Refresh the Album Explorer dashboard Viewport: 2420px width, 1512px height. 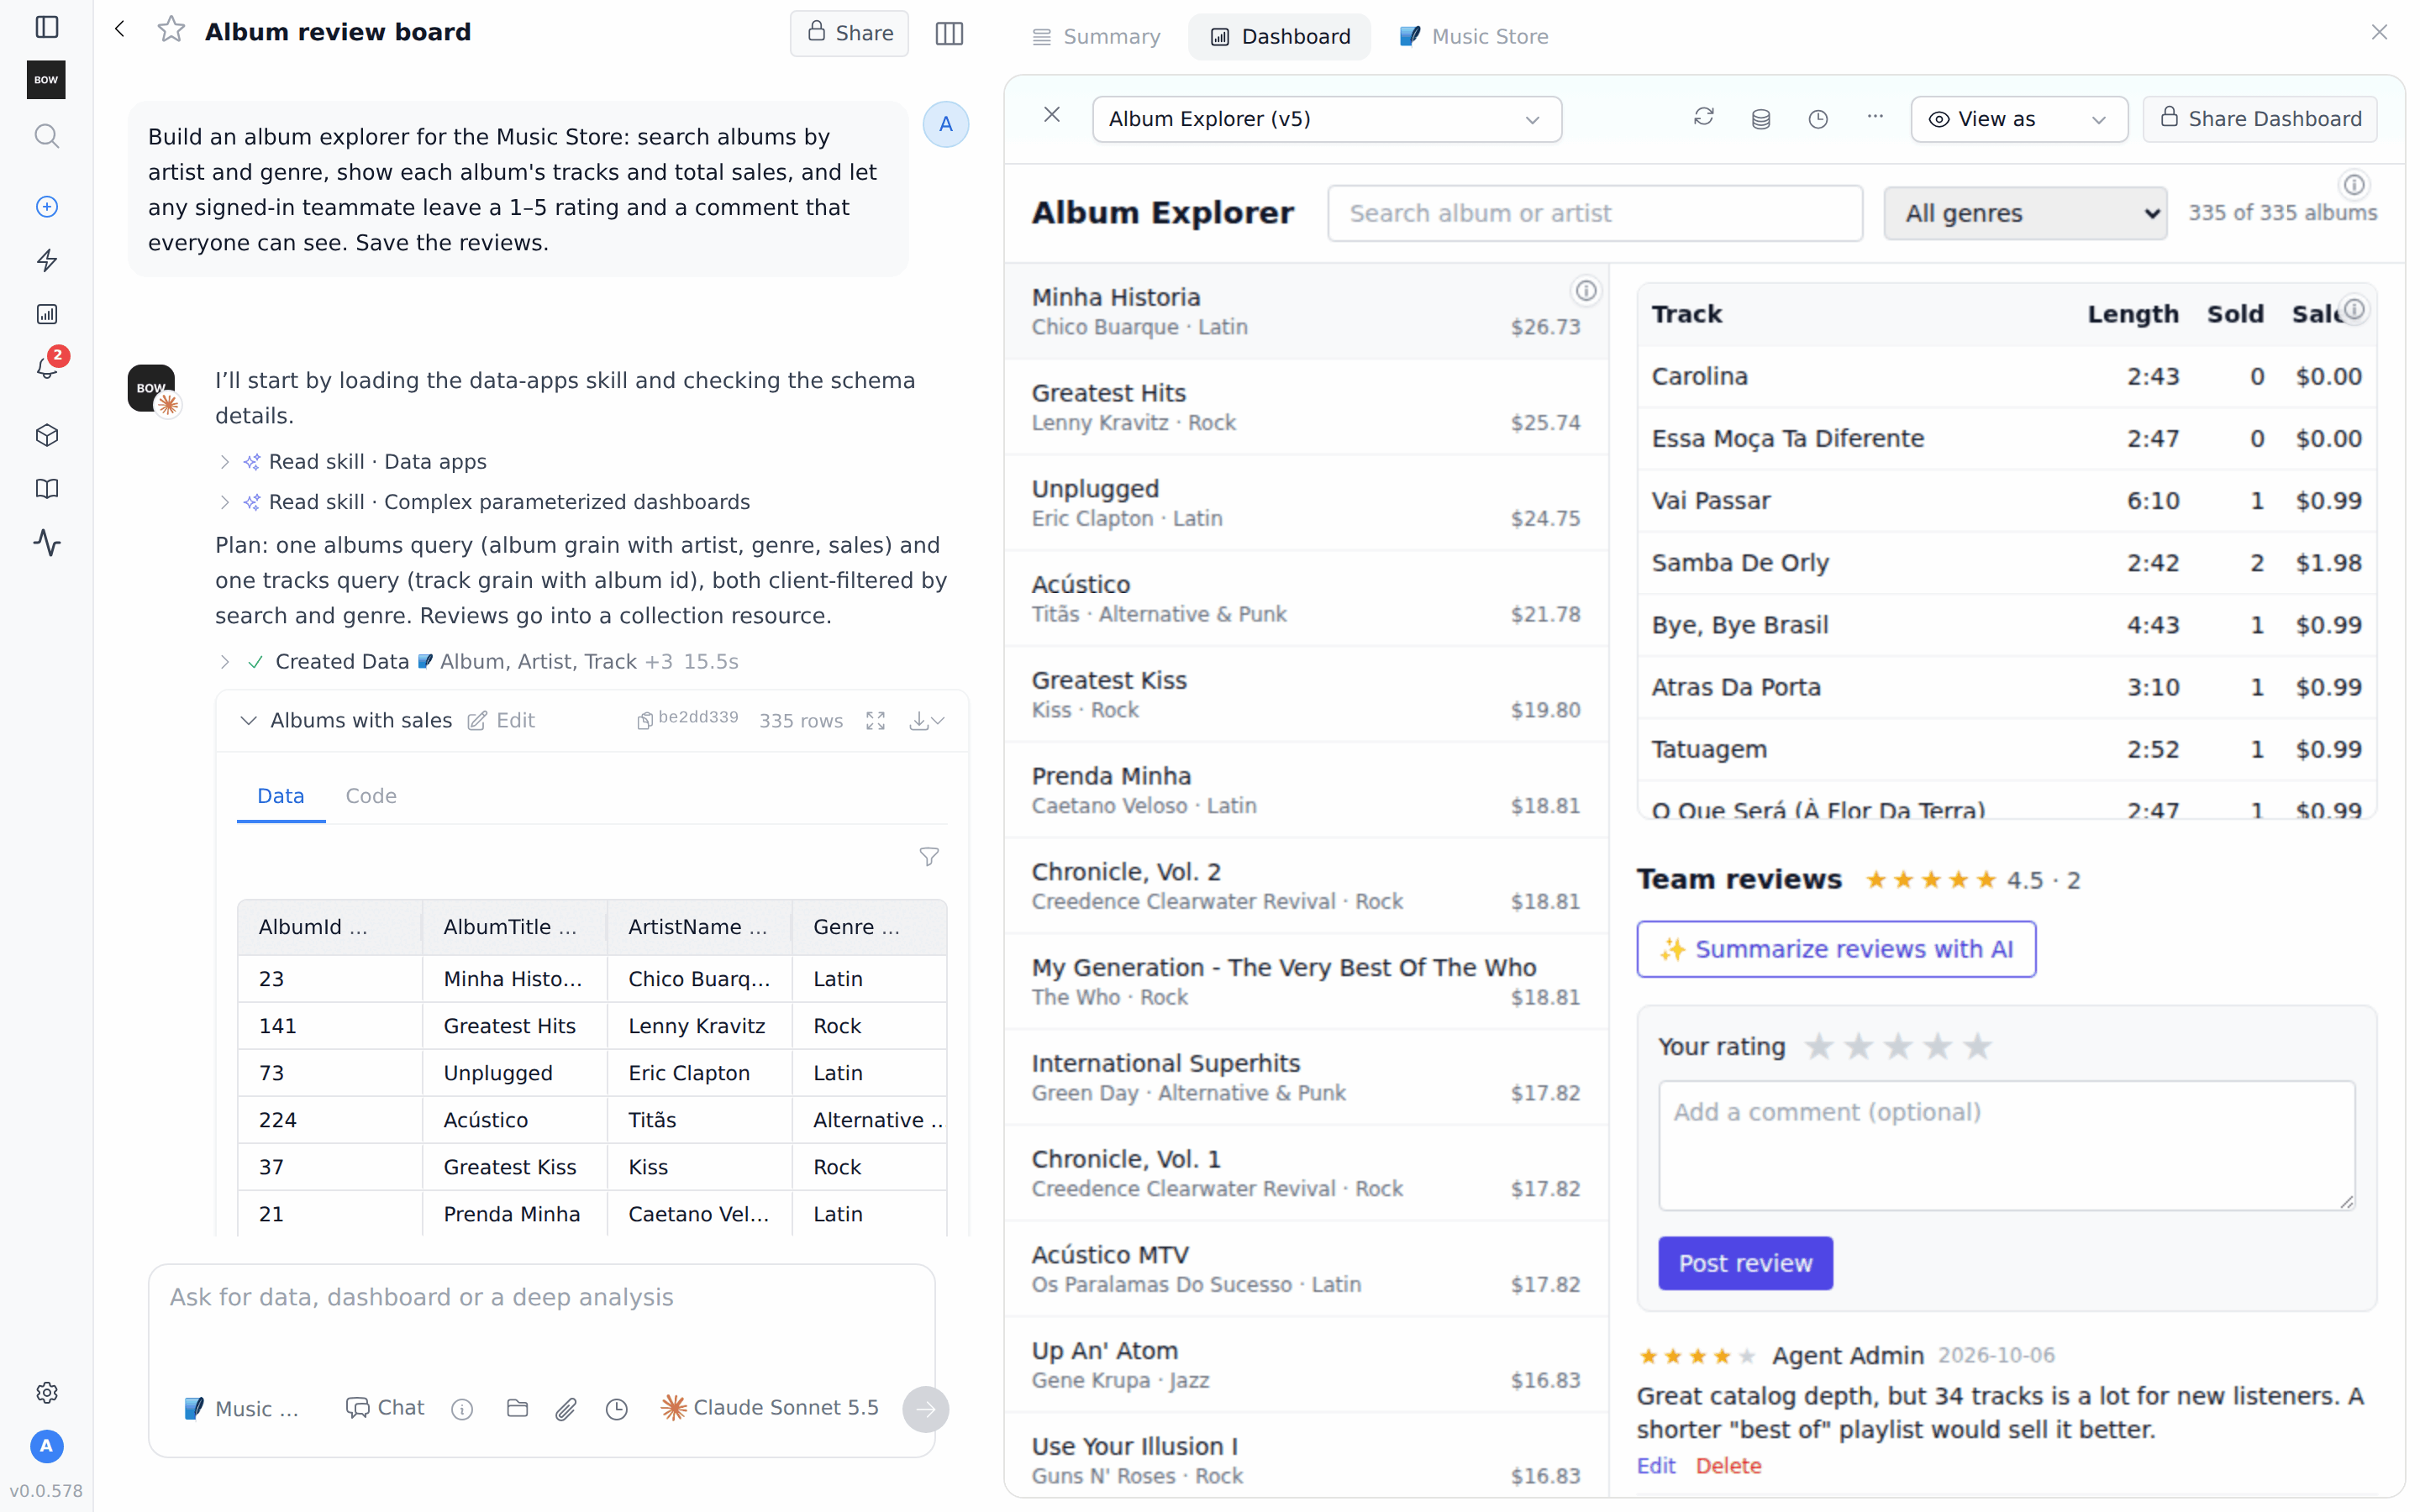click(x=1704, y=118)
